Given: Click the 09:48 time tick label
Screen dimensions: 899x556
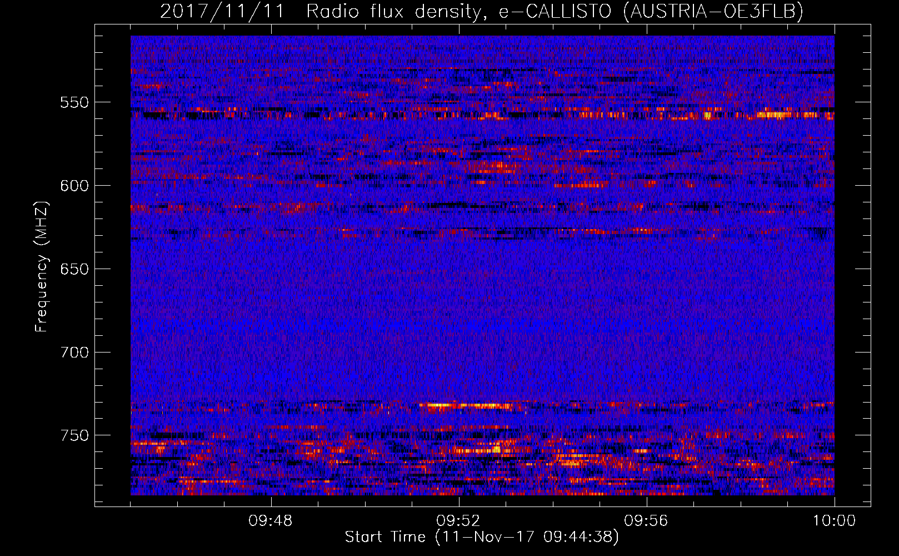Looking at the screenshot, I should pyautogui.click(x=271, y=521).
